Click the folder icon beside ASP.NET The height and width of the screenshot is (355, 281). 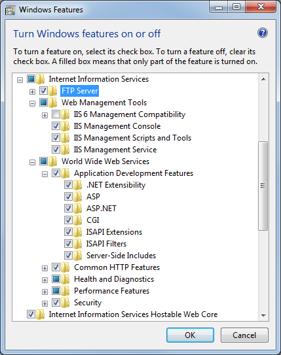[77, 209]
